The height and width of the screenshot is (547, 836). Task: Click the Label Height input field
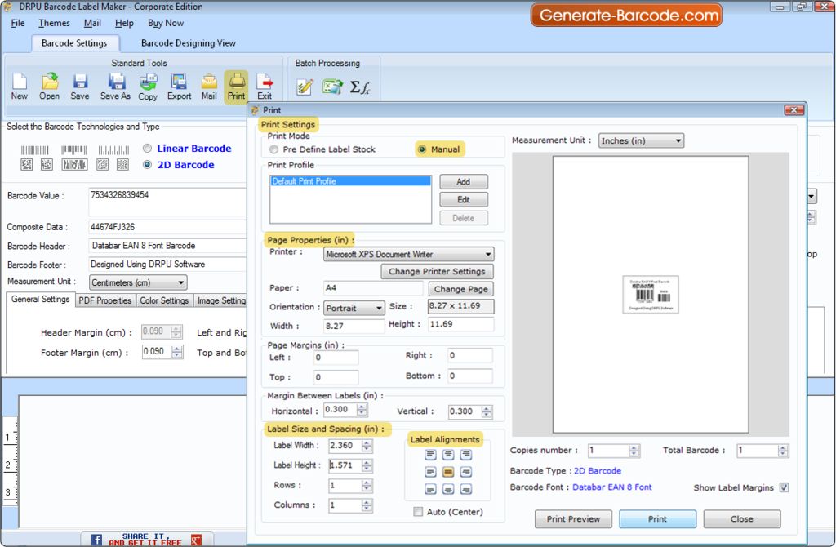pyautogui.click(x=345, y=465)
